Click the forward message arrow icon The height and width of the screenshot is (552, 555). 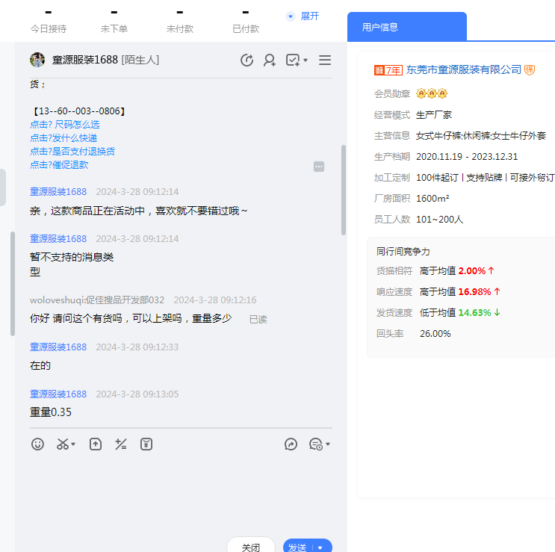click(x=291, y=444)
